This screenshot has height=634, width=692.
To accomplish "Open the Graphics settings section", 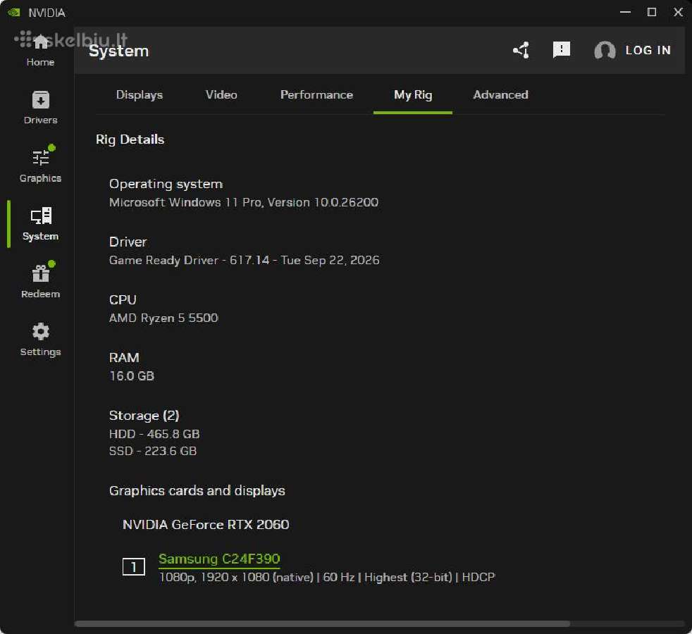I will 41,165.
